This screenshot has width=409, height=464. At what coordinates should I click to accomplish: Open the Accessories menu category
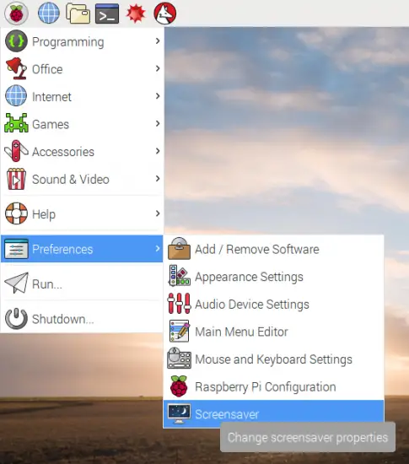[82, 152]
